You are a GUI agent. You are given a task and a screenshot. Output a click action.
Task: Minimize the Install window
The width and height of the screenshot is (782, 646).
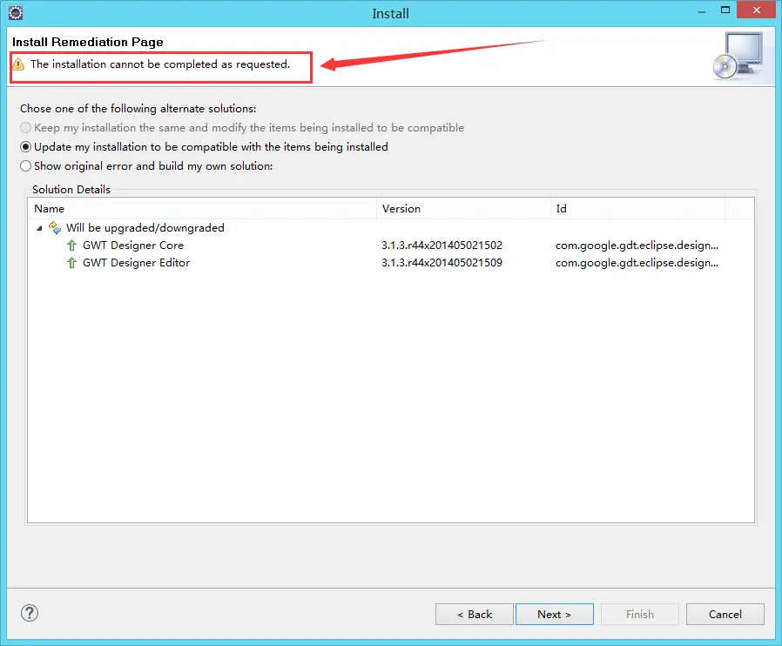pyautogui.click(x=702, y=11)
